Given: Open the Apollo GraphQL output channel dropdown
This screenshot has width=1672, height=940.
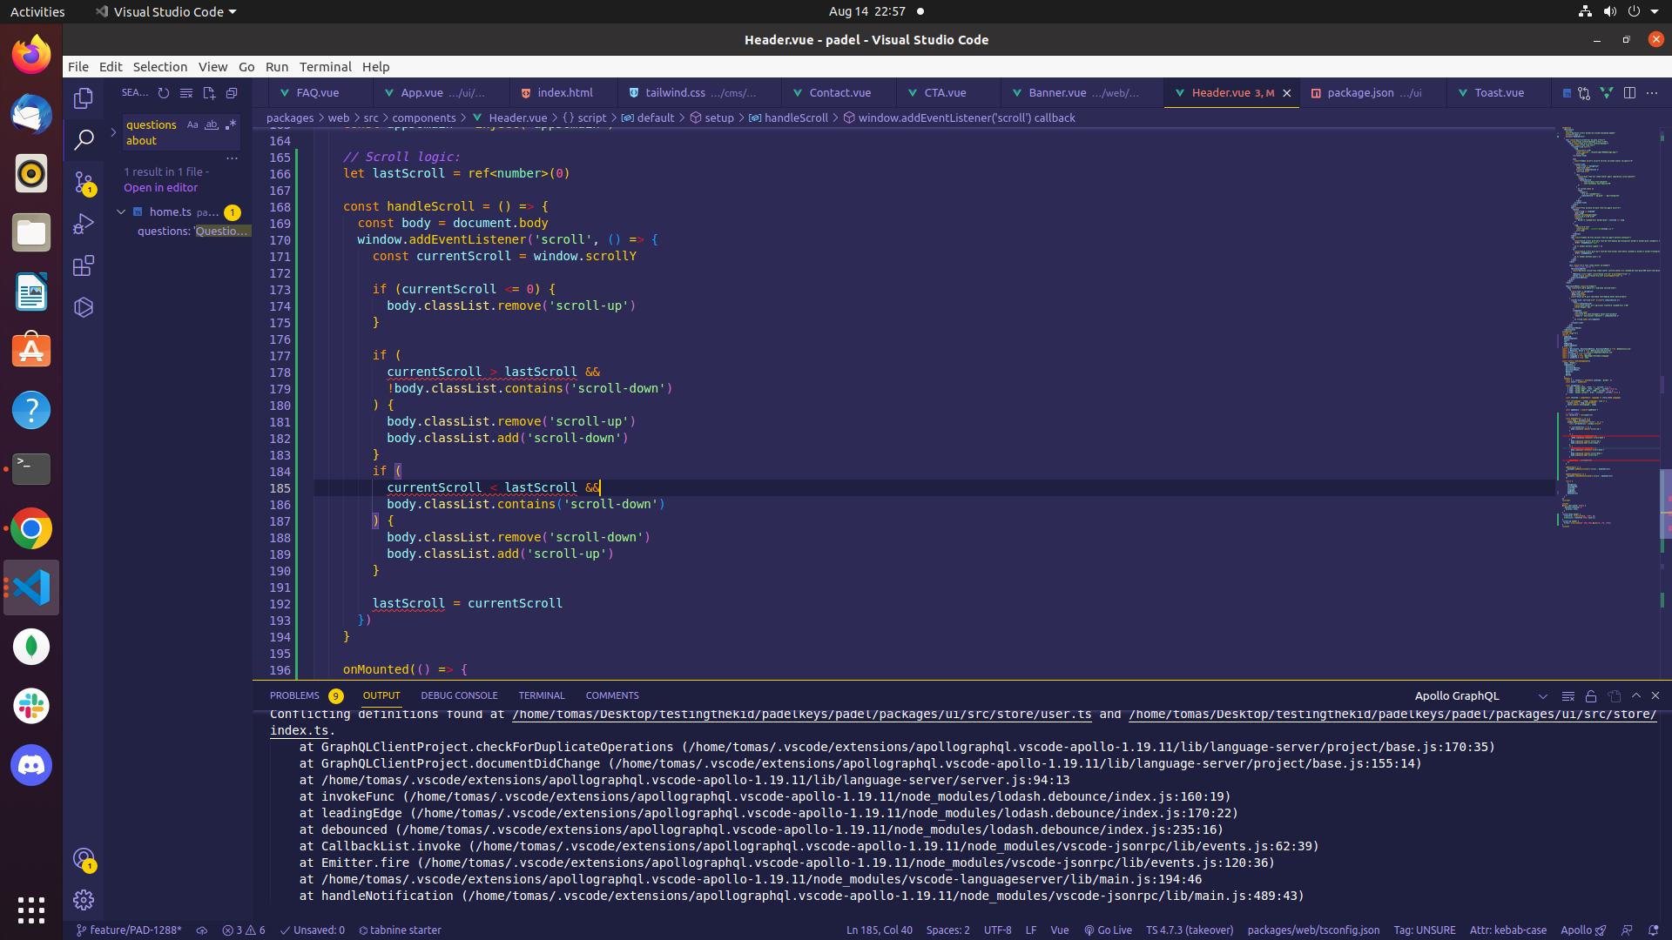Looking at the screenshot, I should point(1480,695).
